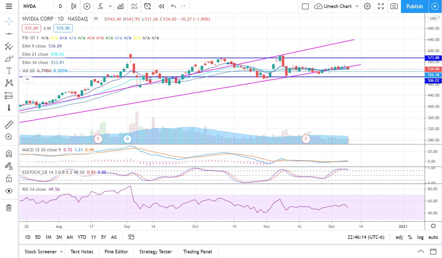Screen dimensions: 442x258
Task: Select the trend line drawing tool
Action: (9, 34)
